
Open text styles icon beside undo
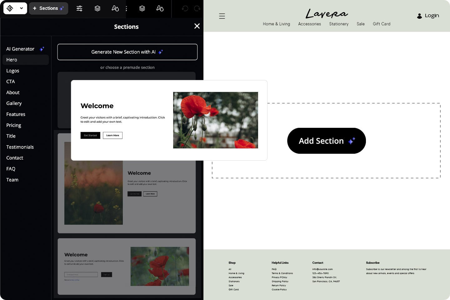[160, 8]
